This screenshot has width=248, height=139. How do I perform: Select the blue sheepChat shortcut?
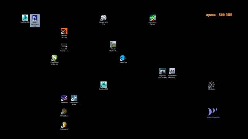point(123,59)
